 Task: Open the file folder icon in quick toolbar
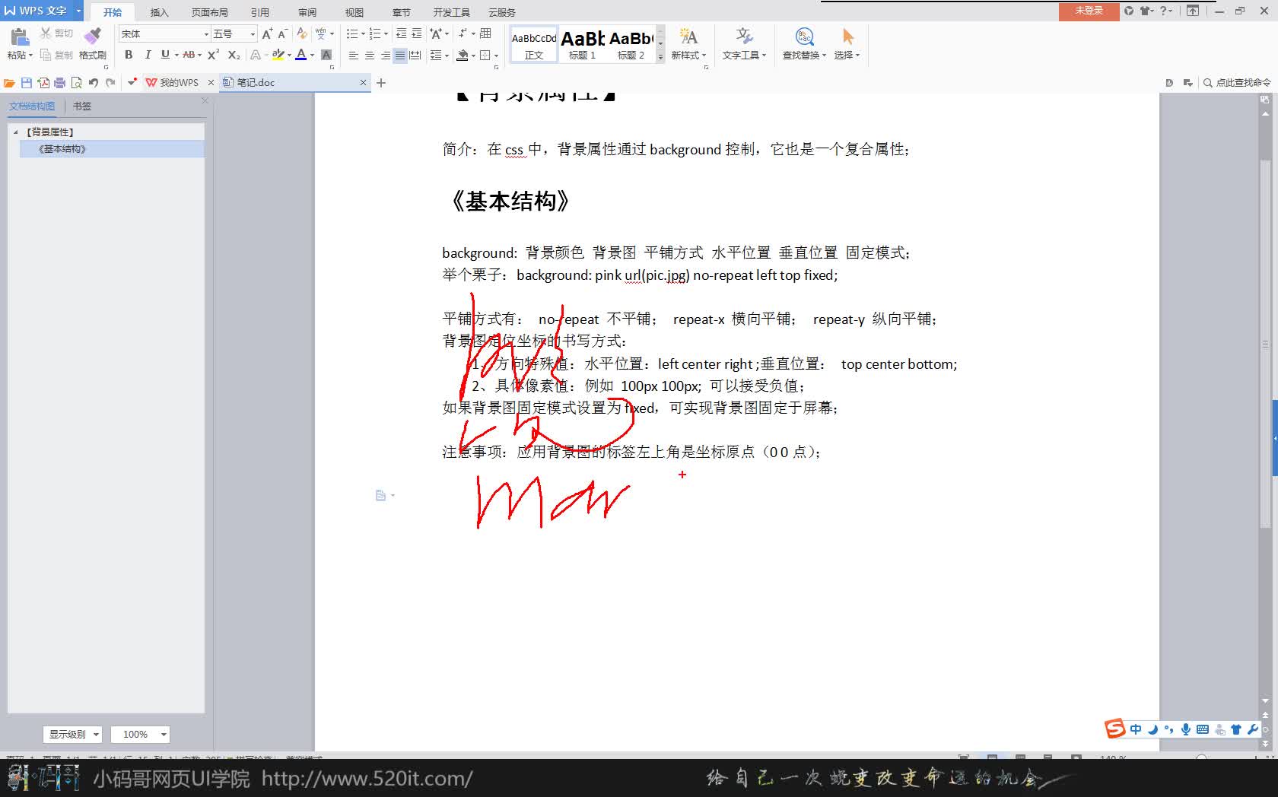point(9,83)
